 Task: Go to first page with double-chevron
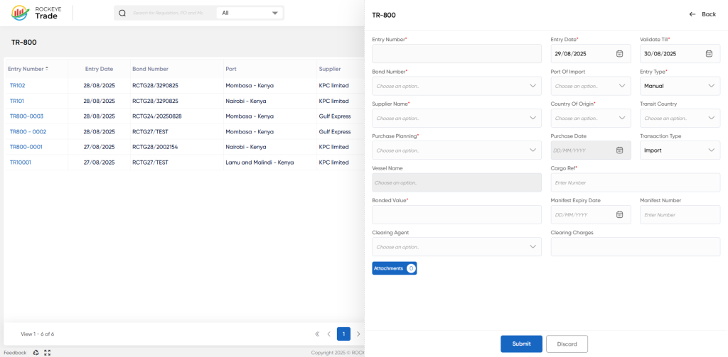click(317, 334)
